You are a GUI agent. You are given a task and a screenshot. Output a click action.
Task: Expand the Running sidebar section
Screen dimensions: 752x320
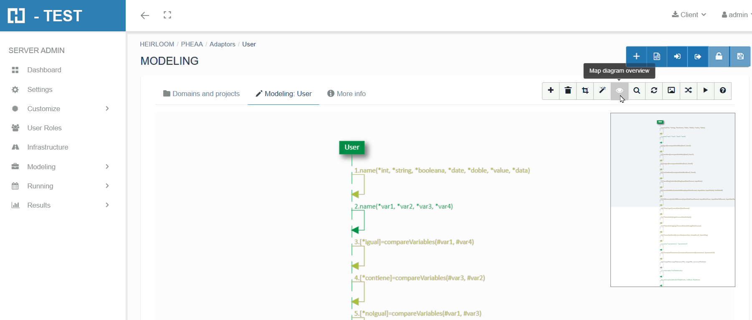[61, 186]
